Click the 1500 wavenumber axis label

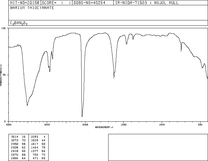pos(124,125)
